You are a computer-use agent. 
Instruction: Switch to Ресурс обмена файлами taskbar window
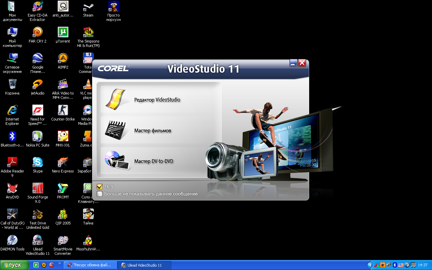tap(91, 265)
